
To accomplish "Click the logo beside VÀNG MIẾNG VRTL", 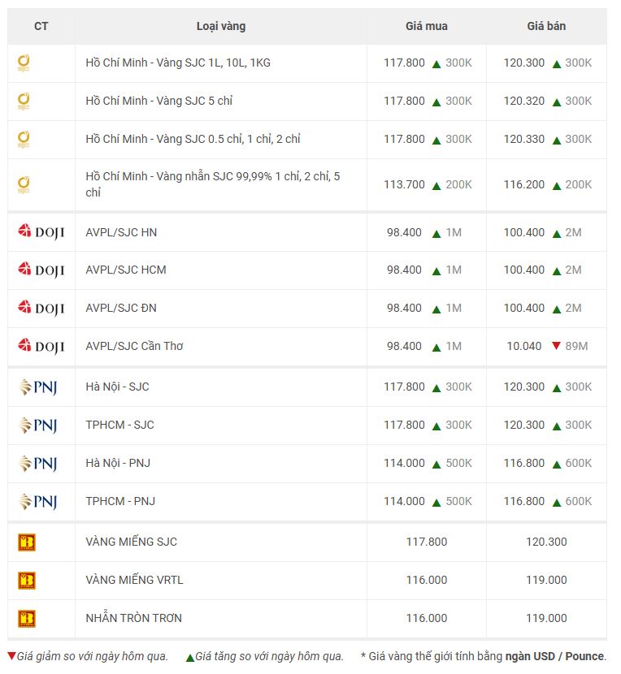I will click(27, 581).
